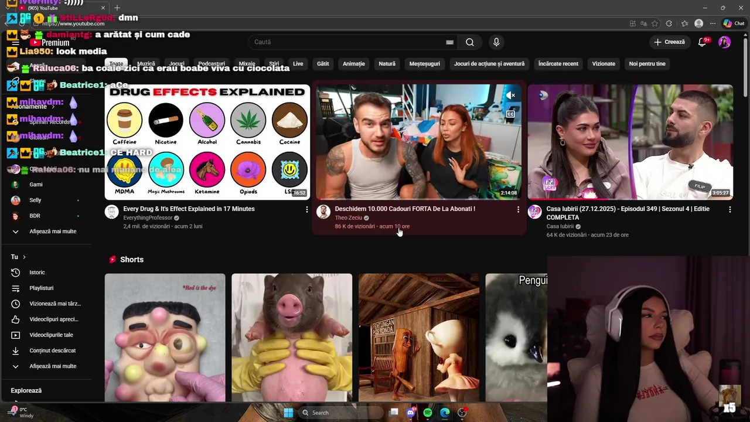Open Spotify from the taskbar

pos(428,413)
